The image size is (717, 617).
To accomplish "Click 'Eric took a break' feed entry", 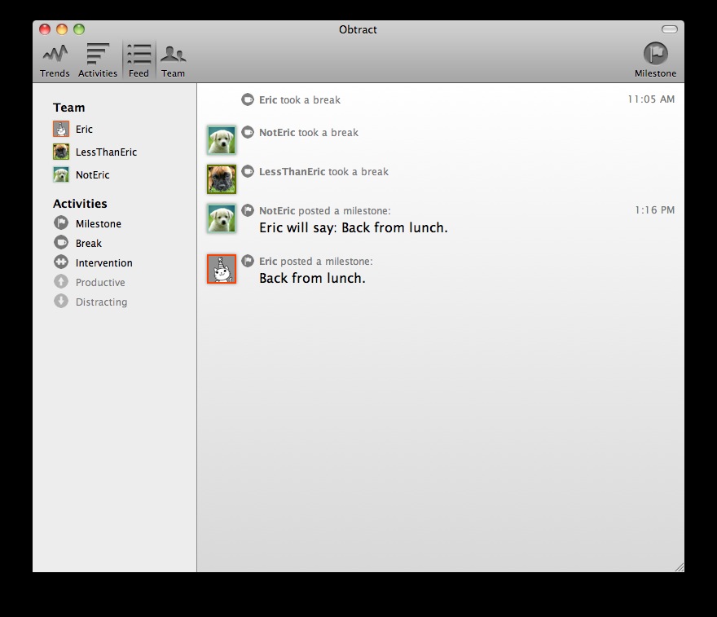I will 300,100.
